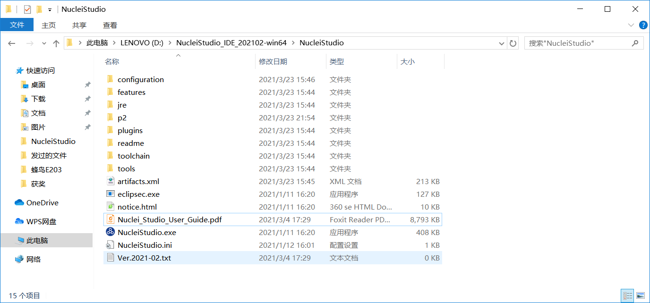650x303 pixels.
Task: Click the search magnifier icon
Action: click(635, 43)
